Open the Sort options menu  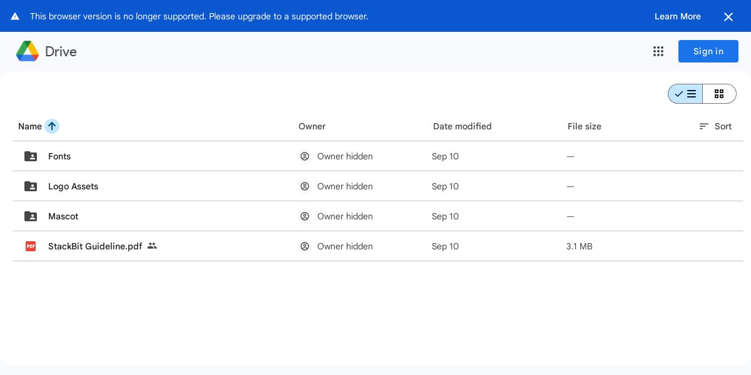point(715,126)
